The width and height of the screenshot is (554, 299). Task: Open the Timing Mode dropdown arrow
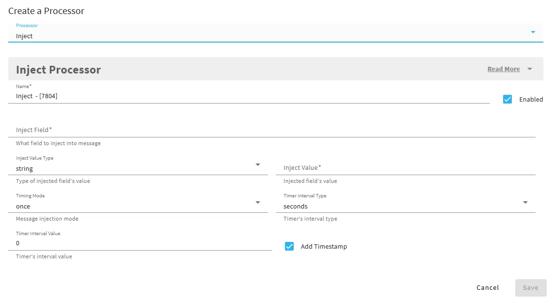coord(257,202)
